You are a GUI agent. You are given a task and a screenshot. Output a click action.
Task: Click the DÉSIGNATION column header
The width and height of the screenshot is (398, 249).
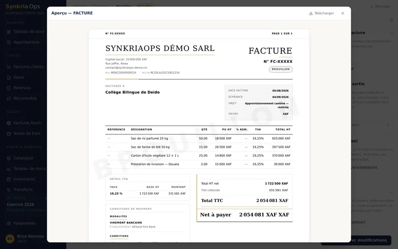[x=141, y=129]
